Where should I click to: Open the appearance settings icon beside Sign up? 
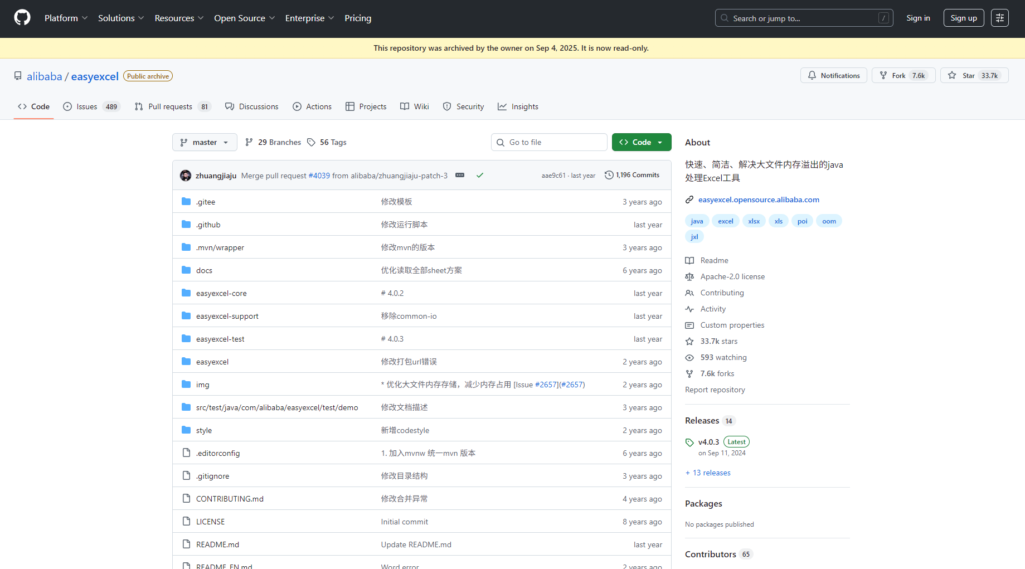[x=999, y=18]
